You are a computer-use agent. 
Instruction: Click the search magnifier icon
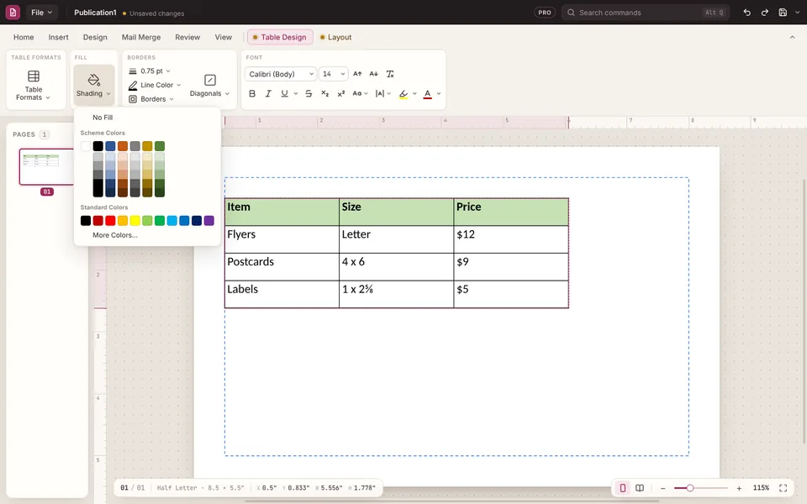pos(571,13)
